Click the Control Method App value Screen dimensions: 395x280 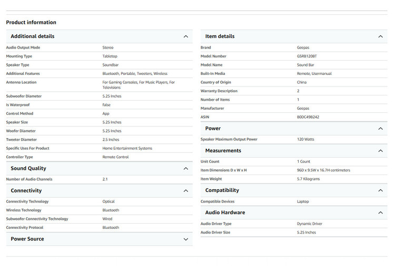click(x=106, y=113)
